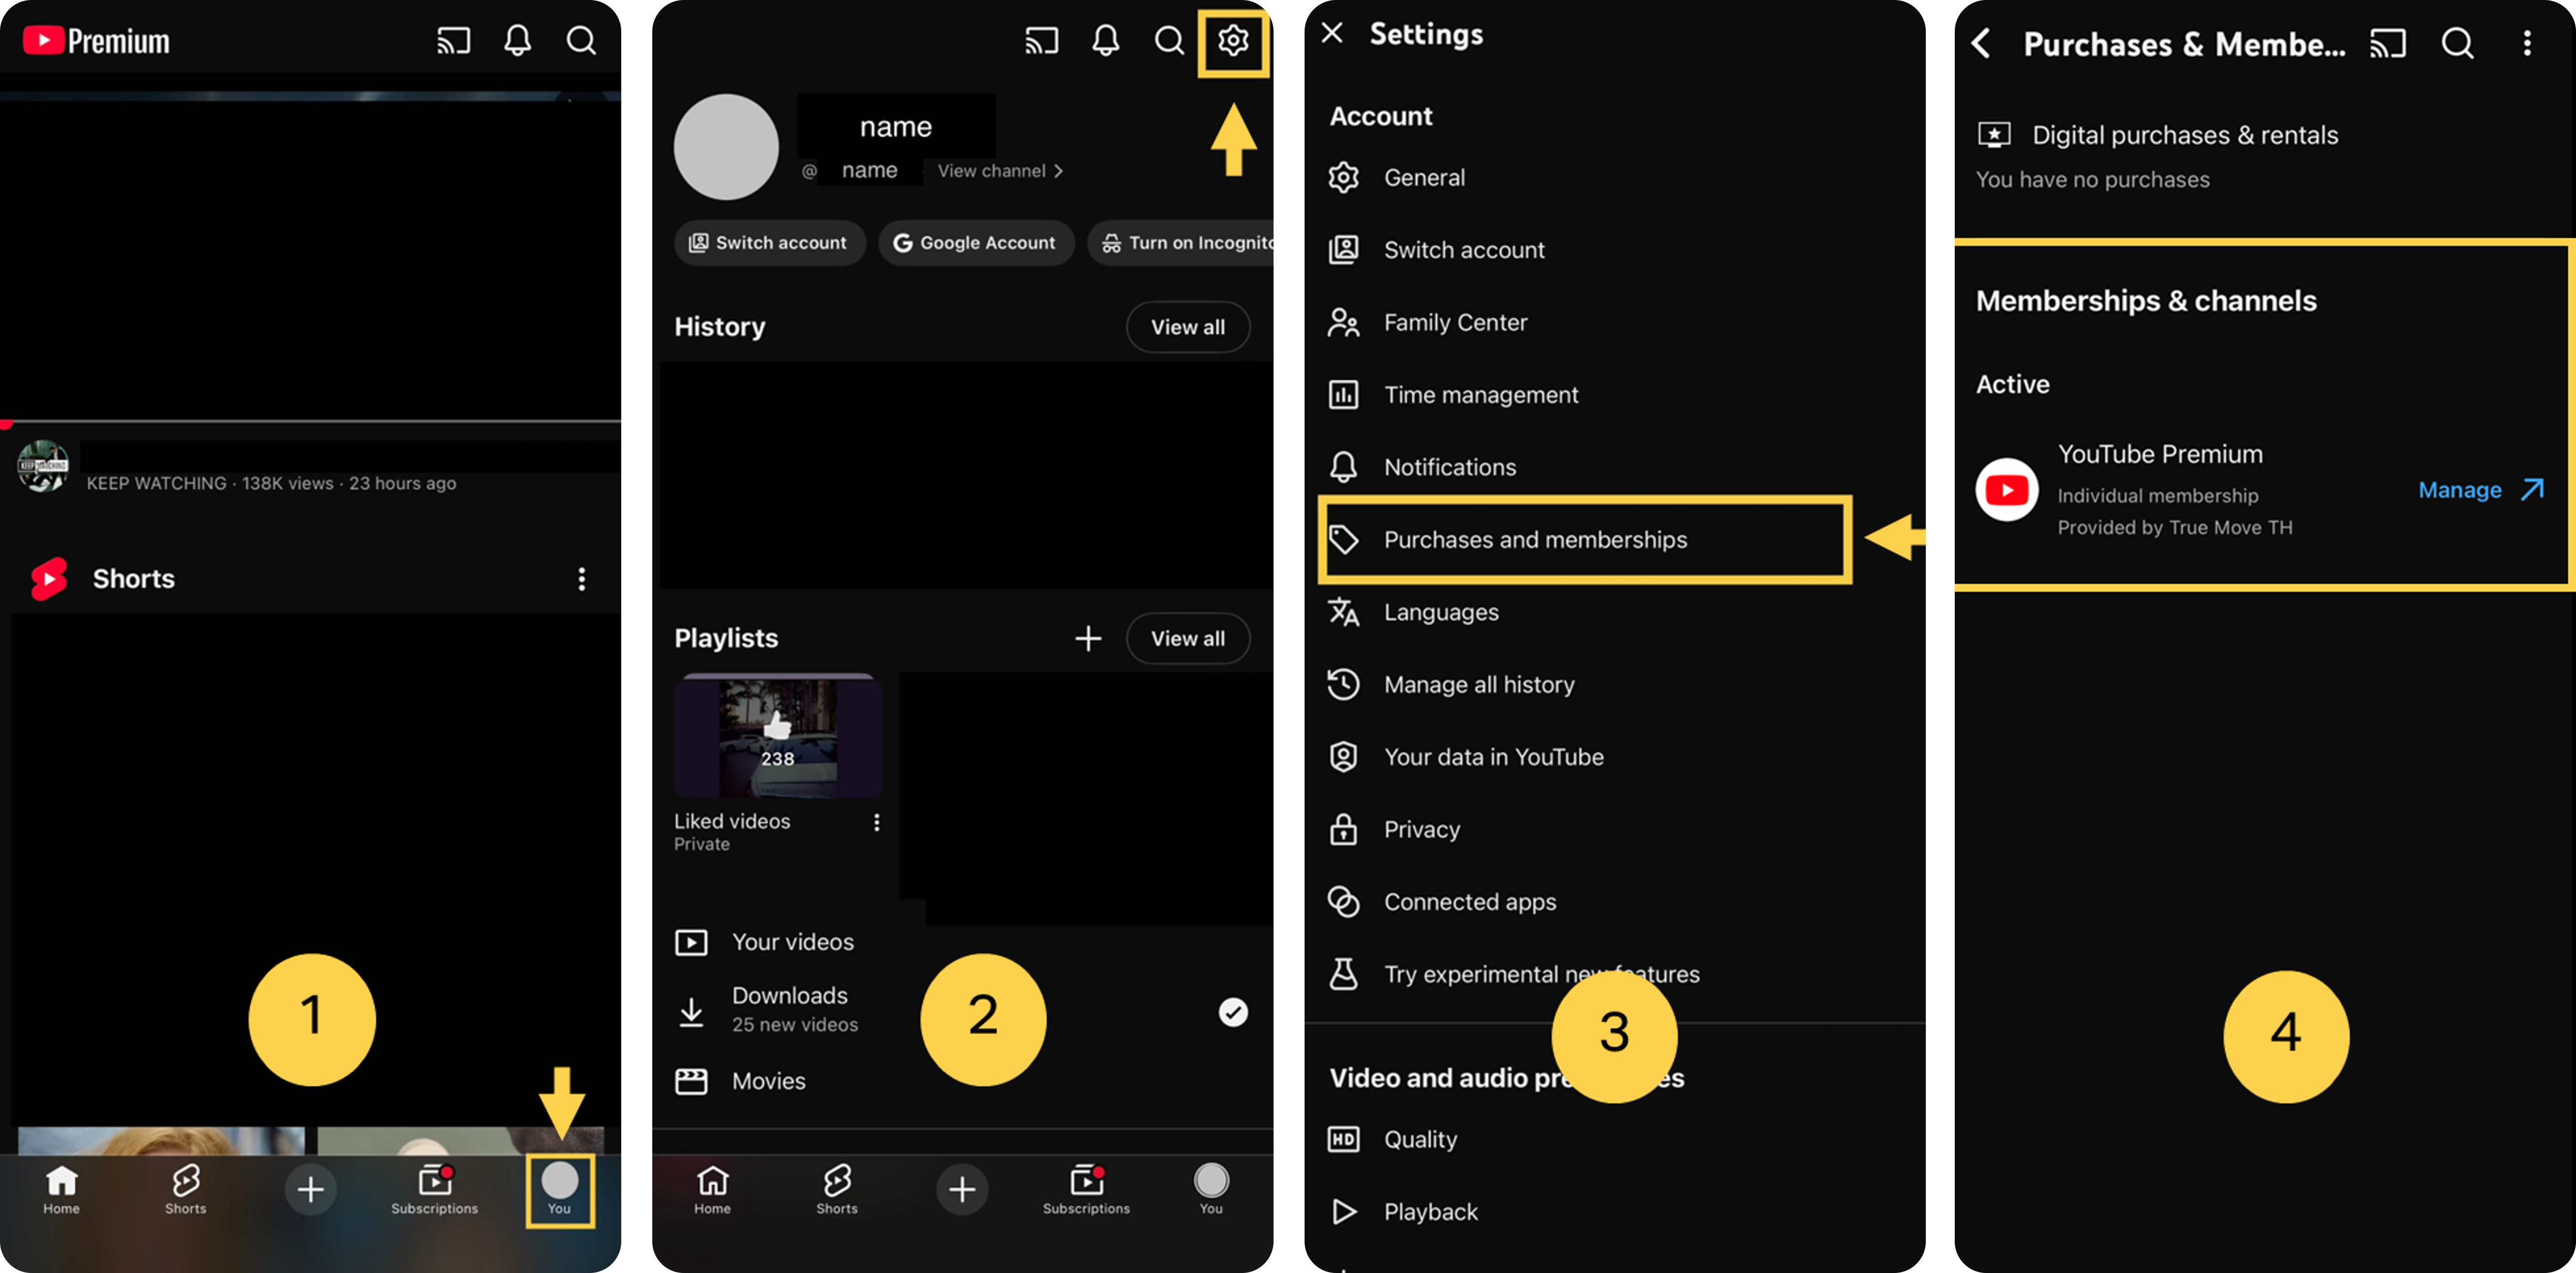Open search from the YouTube home screen
The width and height of the screenshot is (2576, 1273).
(x=581, y=40)
